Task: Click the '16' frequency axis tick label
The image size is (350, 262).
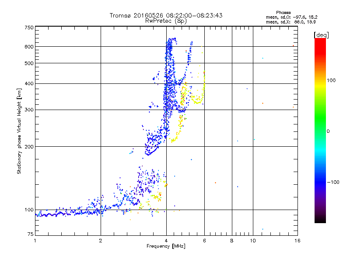Action: (297, 241)
